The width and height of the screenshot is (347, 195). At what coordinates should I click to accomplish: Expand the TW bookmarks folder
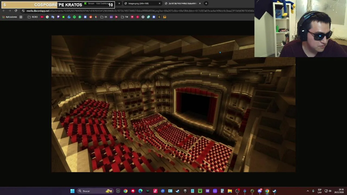click(124, 17)
